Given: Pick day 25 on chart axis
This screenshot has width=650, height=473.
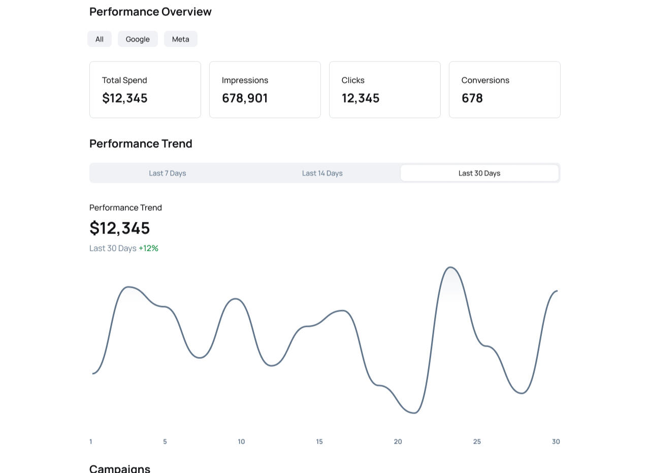Looking at the screenshot, I should click(x=477, y=442).
